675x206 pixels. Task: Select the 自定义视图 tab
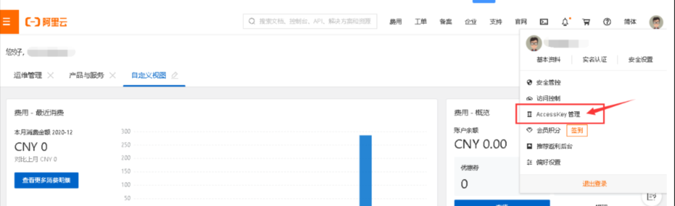point(148,75)
